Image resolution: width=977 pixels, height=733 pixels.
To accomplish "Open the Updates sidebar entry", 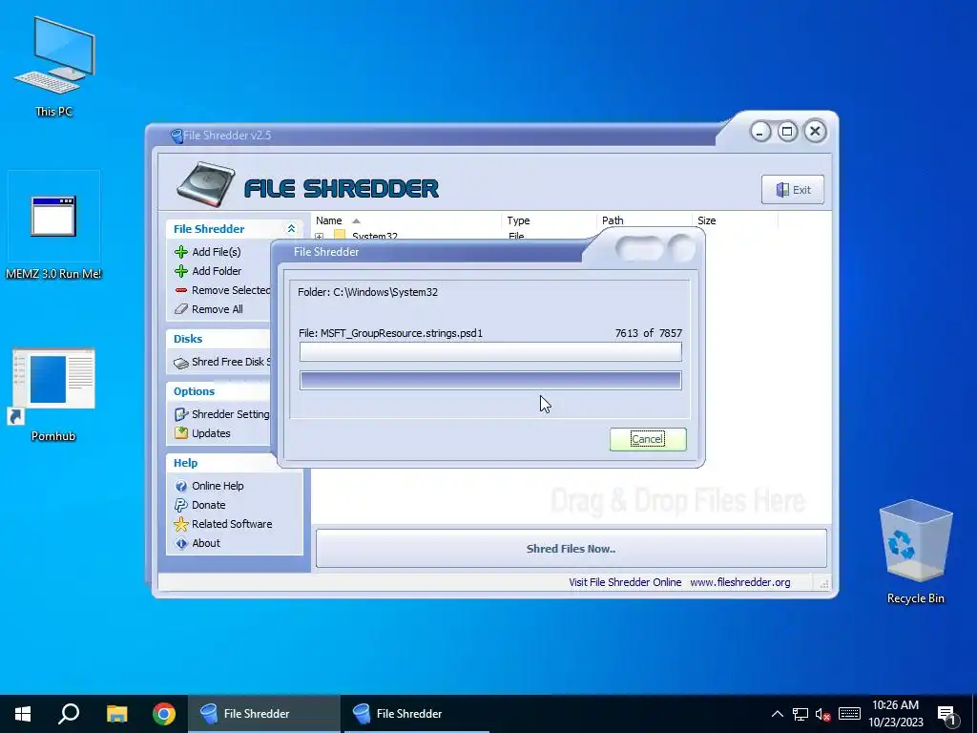I will [x=211, y=433].
